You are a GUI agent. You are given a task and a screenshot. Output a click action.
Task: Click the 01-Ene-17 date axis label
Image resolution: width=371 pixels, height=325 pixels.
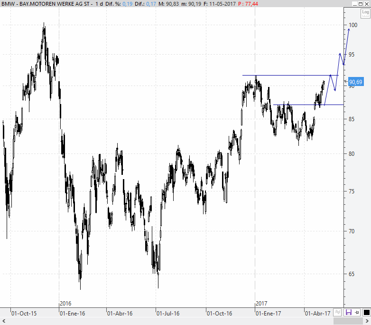(269, 314)
